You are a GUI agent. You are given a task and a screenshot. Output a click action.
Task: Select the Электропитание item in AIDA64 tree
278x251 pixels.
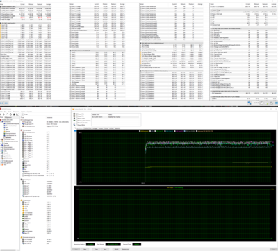click(x=10, y=133)
